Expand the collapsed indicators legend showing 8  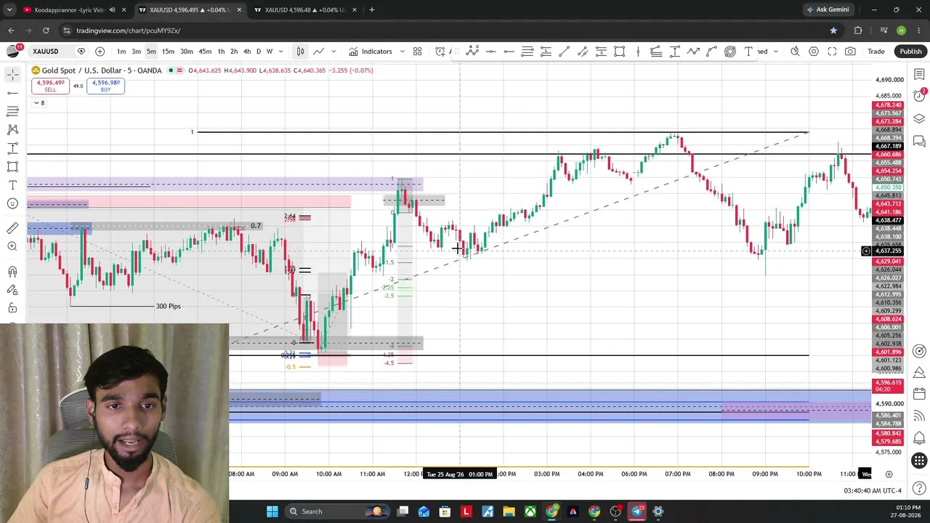pyautogui.click(x=39, y=103)
